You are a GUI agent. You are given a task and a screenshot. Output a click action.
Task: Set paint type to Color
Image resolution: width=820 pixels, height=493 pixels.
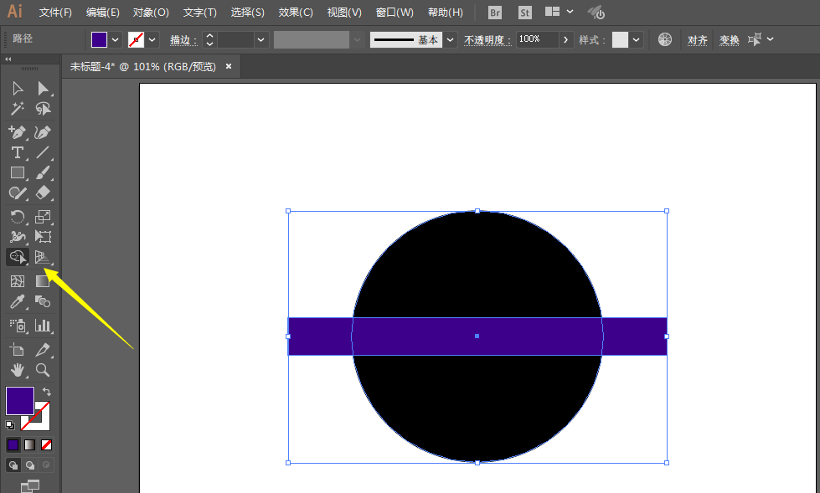click(13, 445)
